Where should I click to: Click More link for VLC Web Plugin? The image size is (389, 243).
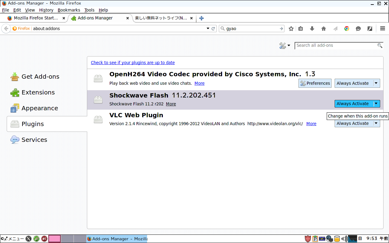[311, 124]
